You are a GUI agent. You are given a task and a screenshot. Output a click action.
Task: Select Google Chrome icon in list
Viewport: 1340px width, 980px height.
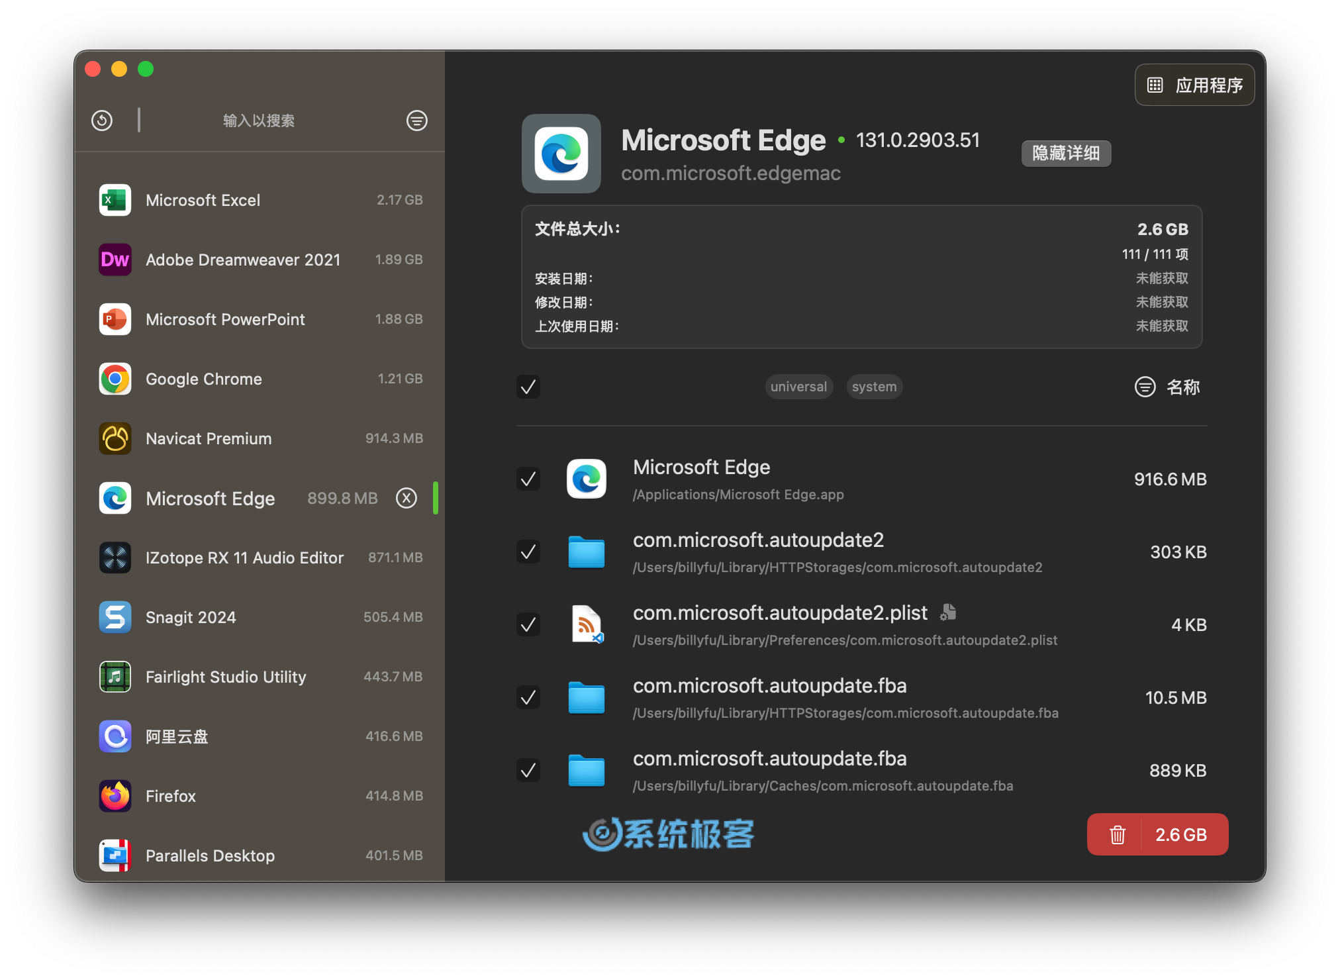115,379
